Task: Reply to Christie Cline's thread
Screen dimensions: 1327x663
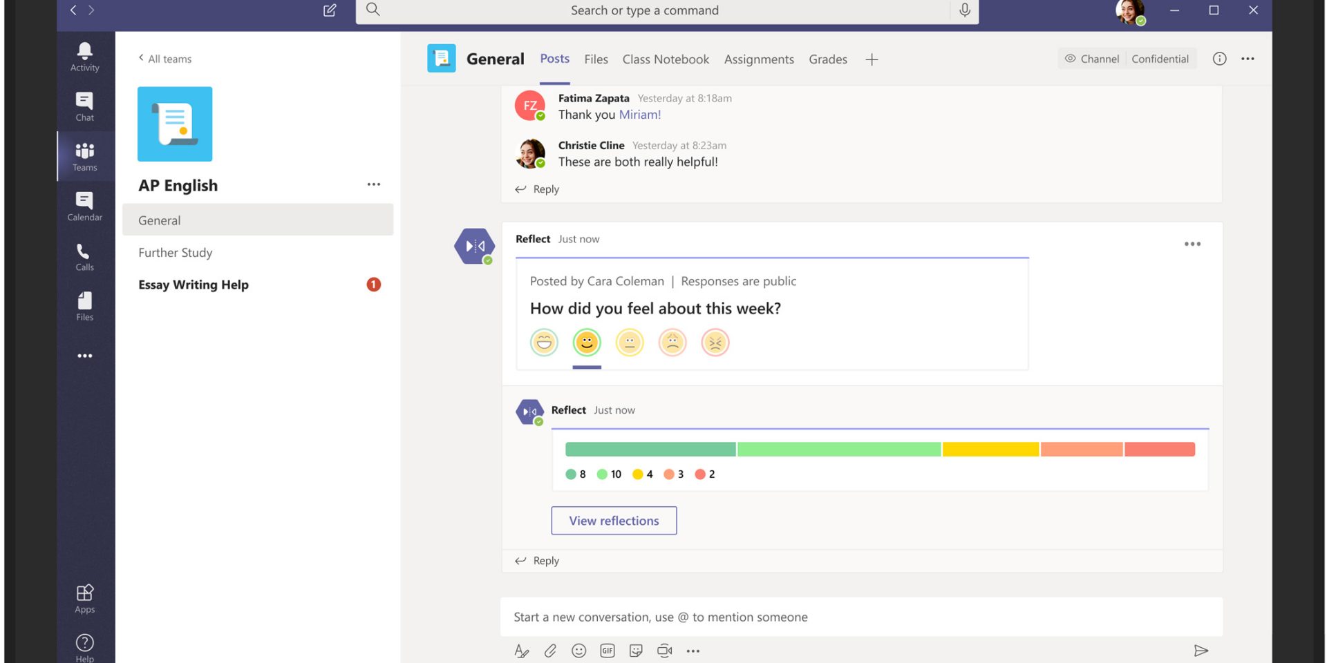Action: click(537, 189)
